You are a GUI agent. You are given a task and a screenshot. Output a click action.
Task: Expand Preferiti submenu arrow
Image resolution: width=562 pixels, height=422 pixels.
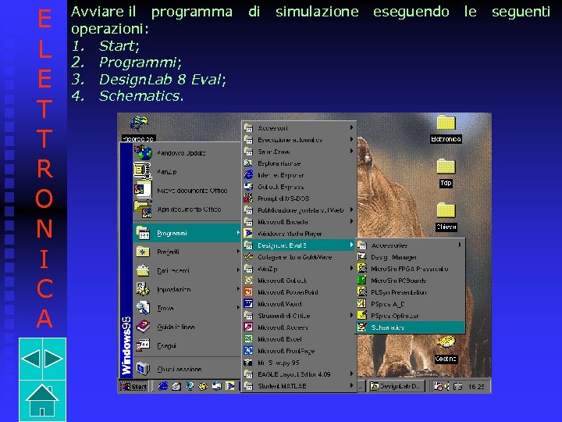click(x=237, y=252)
